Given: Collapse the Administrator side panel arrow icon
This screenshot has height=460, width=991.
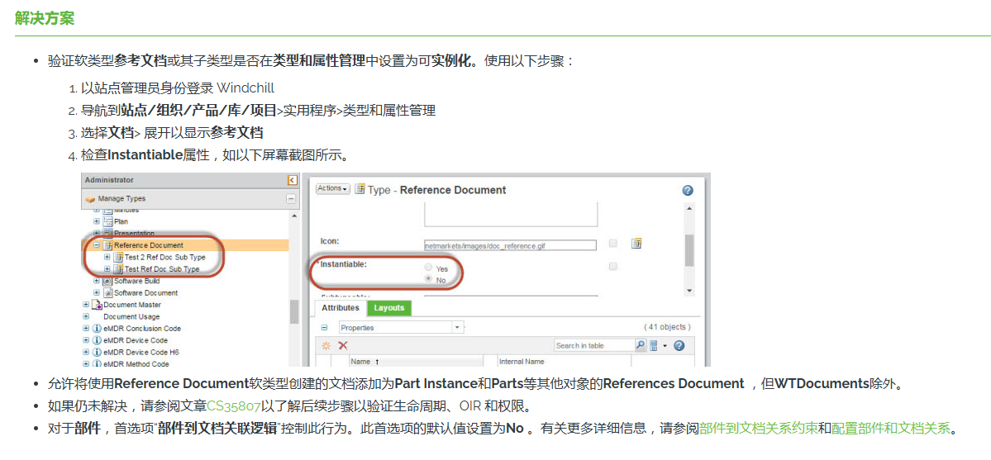Looking at the screenshot, I should (292, 180).
